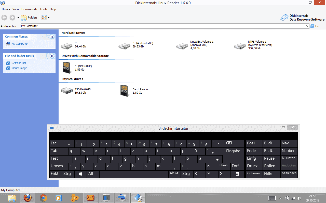Click the Windows logo key on keyboard
Screen dimensions: 326x203
[x=80, y=174]
